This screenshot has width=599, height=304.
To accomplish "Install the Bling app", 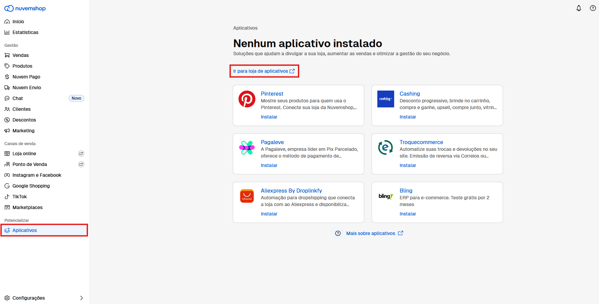I will point(408,214).
